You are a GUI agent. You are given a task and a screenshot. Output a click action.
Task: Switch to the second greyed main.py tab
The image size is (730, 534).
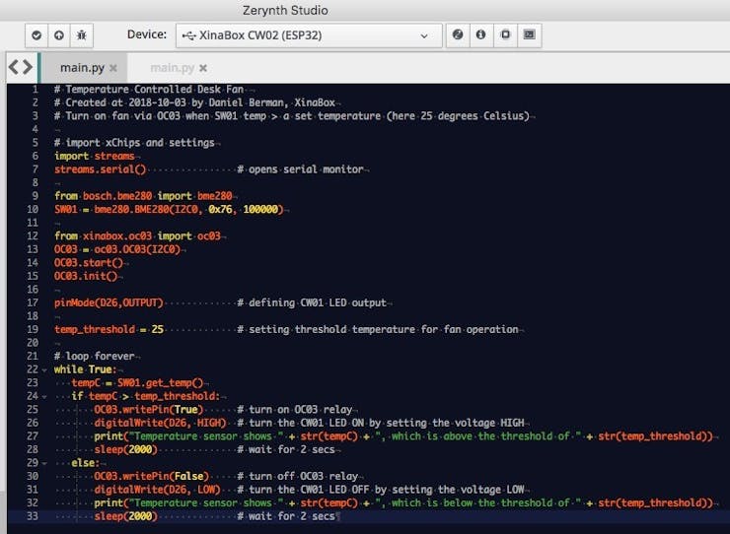172,68
